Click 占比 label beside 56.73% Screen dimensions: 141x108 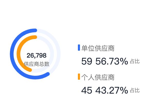pyautogui.click(x=135, y=61)
